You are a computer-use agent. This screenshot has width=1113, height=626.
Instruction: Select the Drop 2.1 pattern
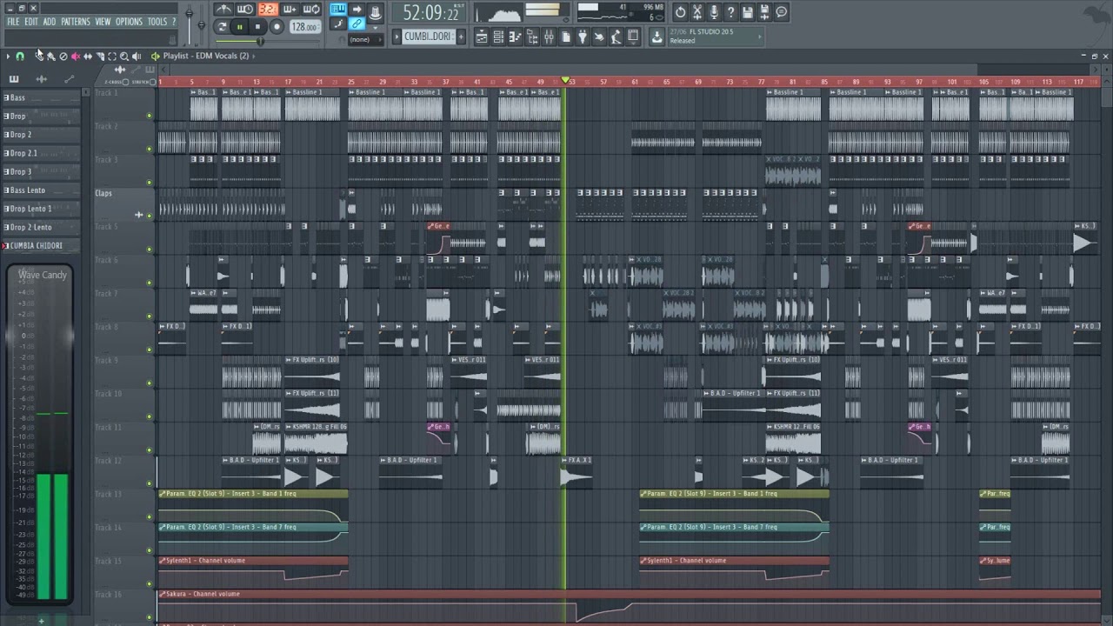click(42, 153)
